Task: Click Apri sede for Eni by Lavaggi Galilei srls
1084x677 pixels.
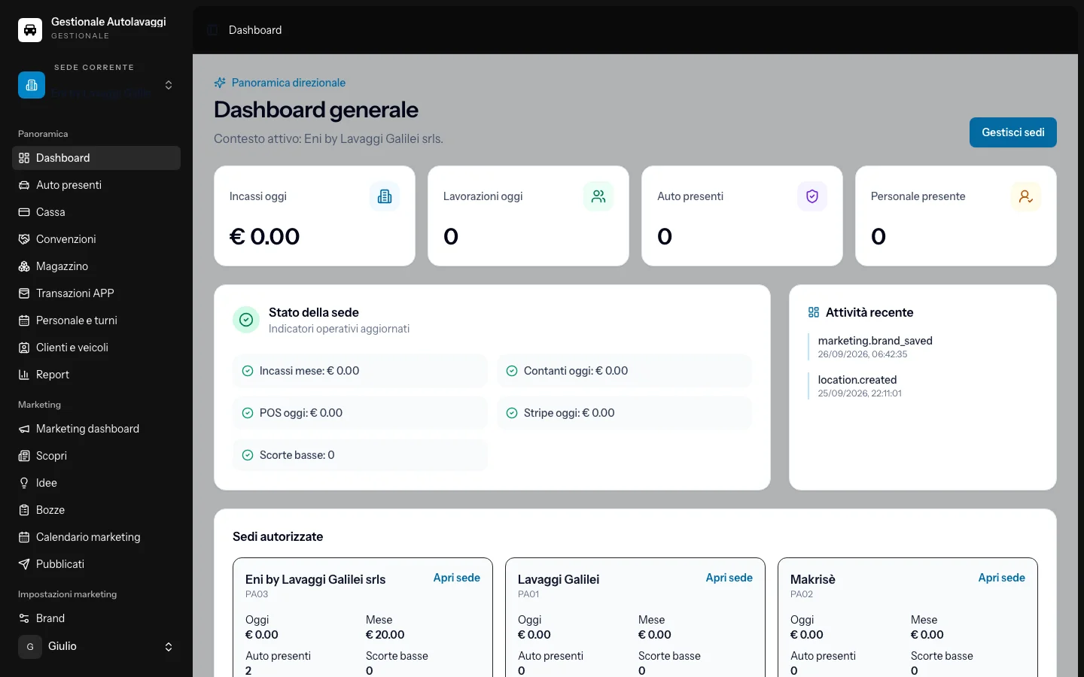Action: tap(457, 578)
